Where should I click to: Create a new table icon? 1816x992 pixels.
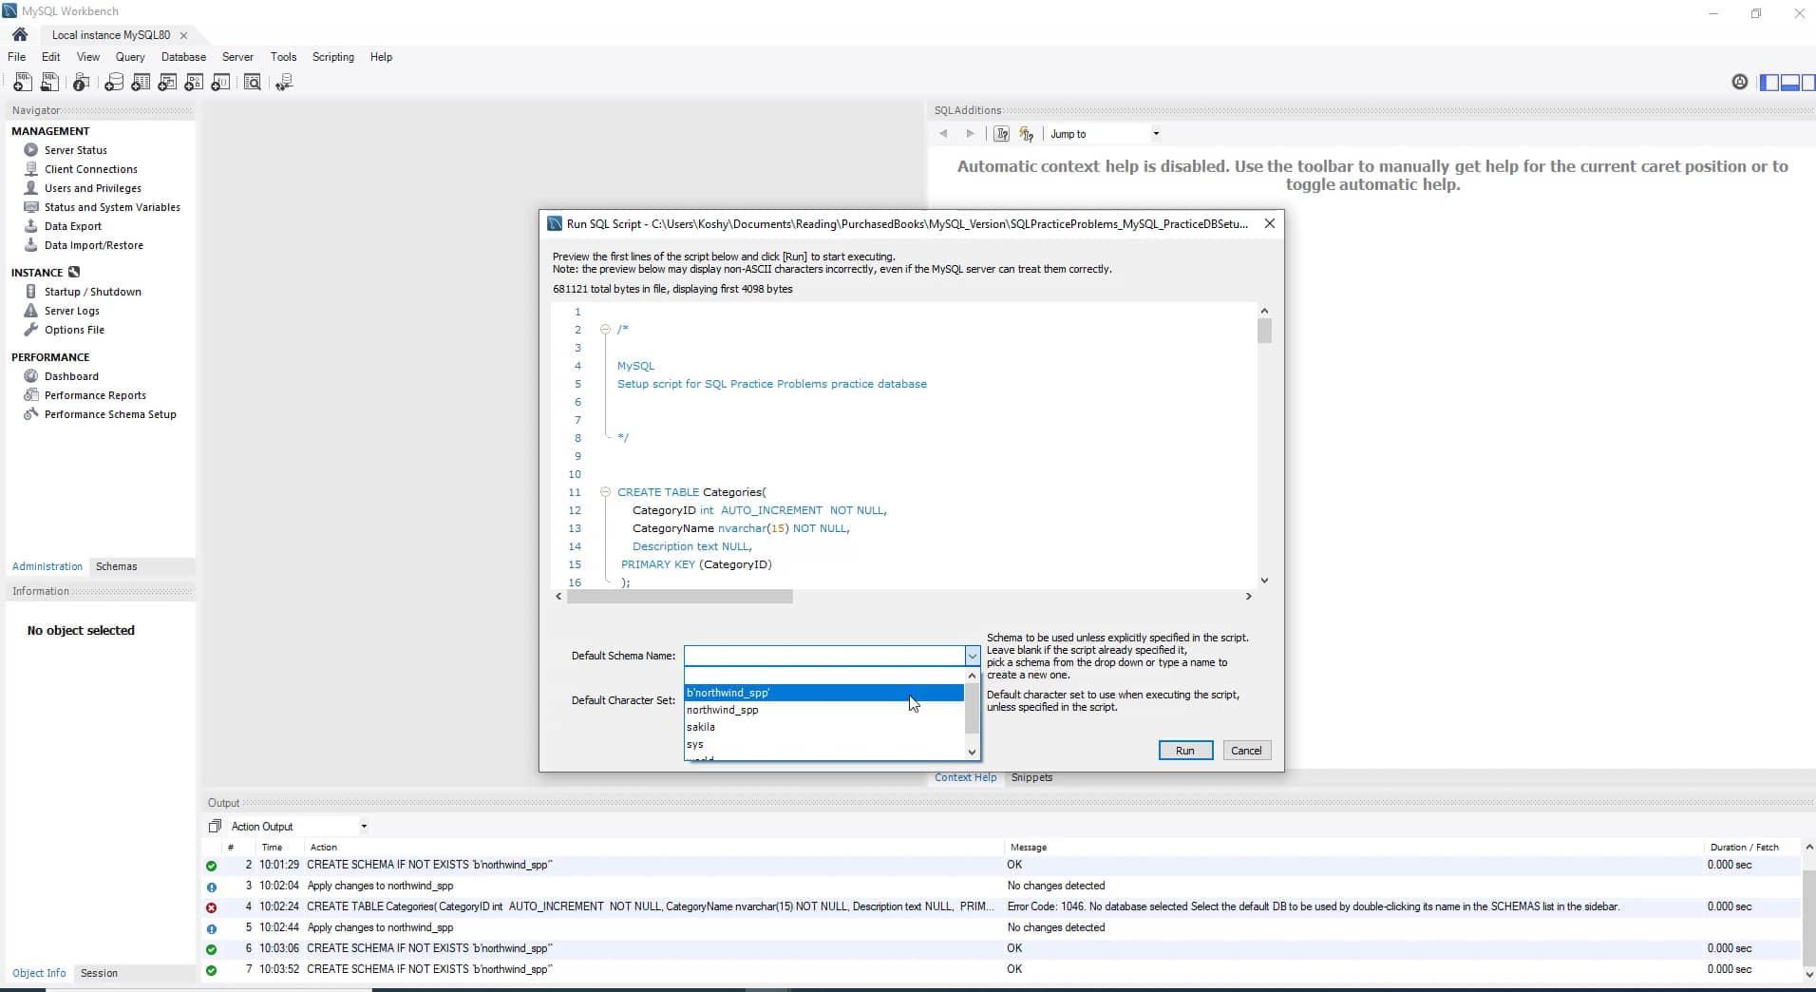(141, 83)
